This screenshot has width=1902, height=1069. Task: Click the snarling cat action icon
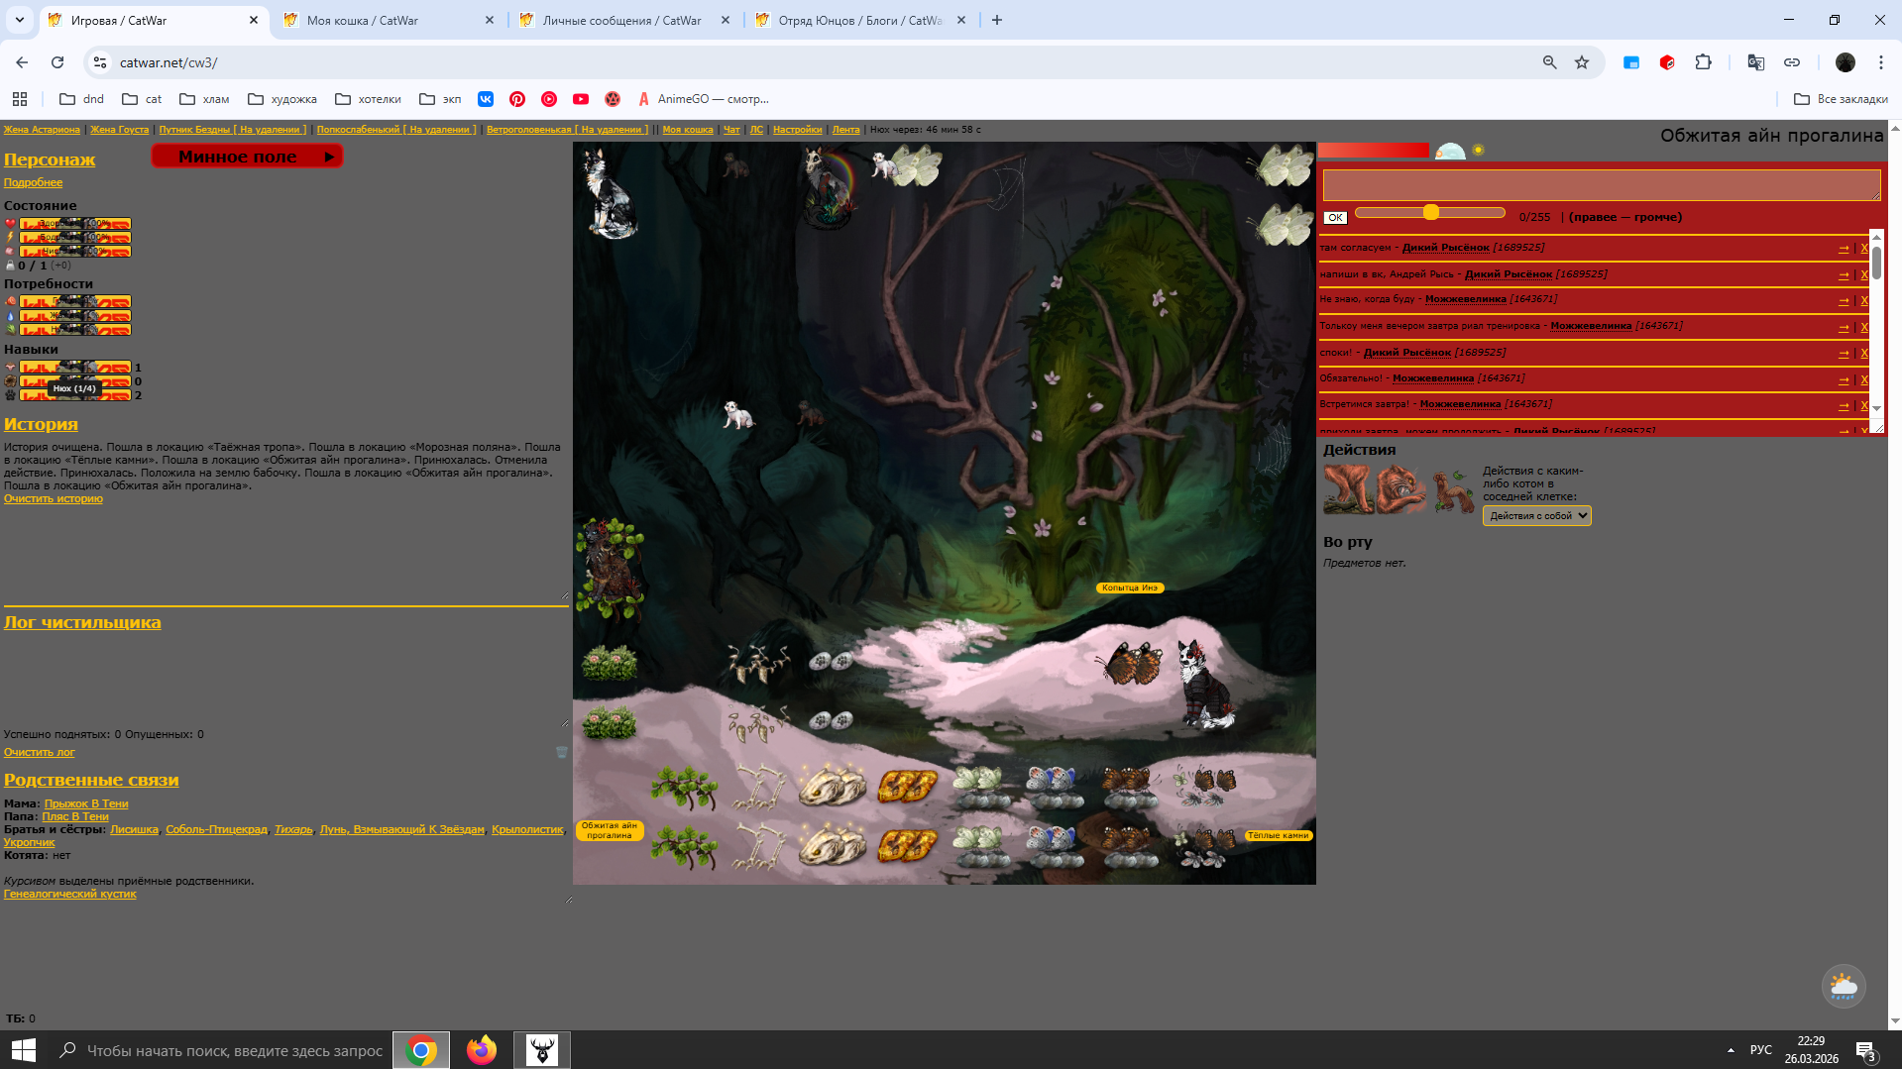click(1400, 489)
